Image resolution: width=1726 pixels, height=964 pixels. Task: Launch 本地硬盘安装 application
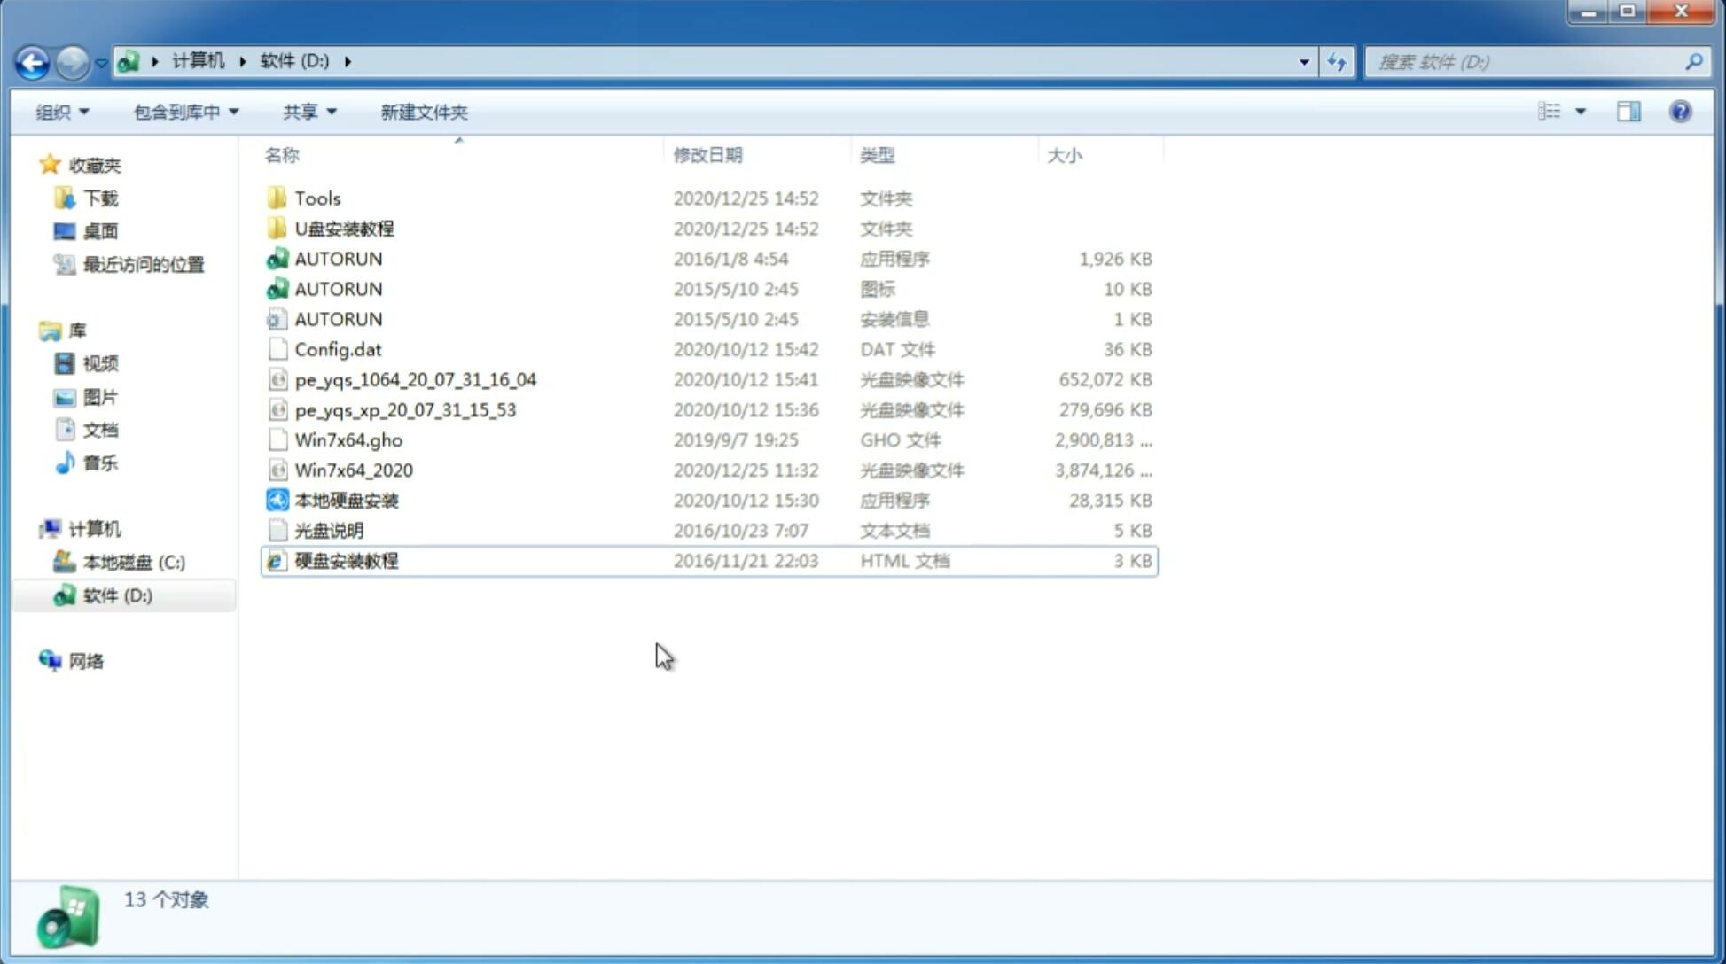pos(346,500)
